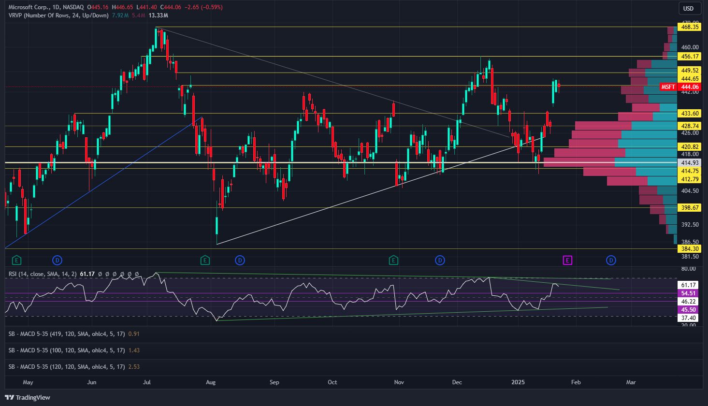Select the SB - MACD 5-35 (100) legend
This screenshot has height=406, width=708.
coord(67,350)
